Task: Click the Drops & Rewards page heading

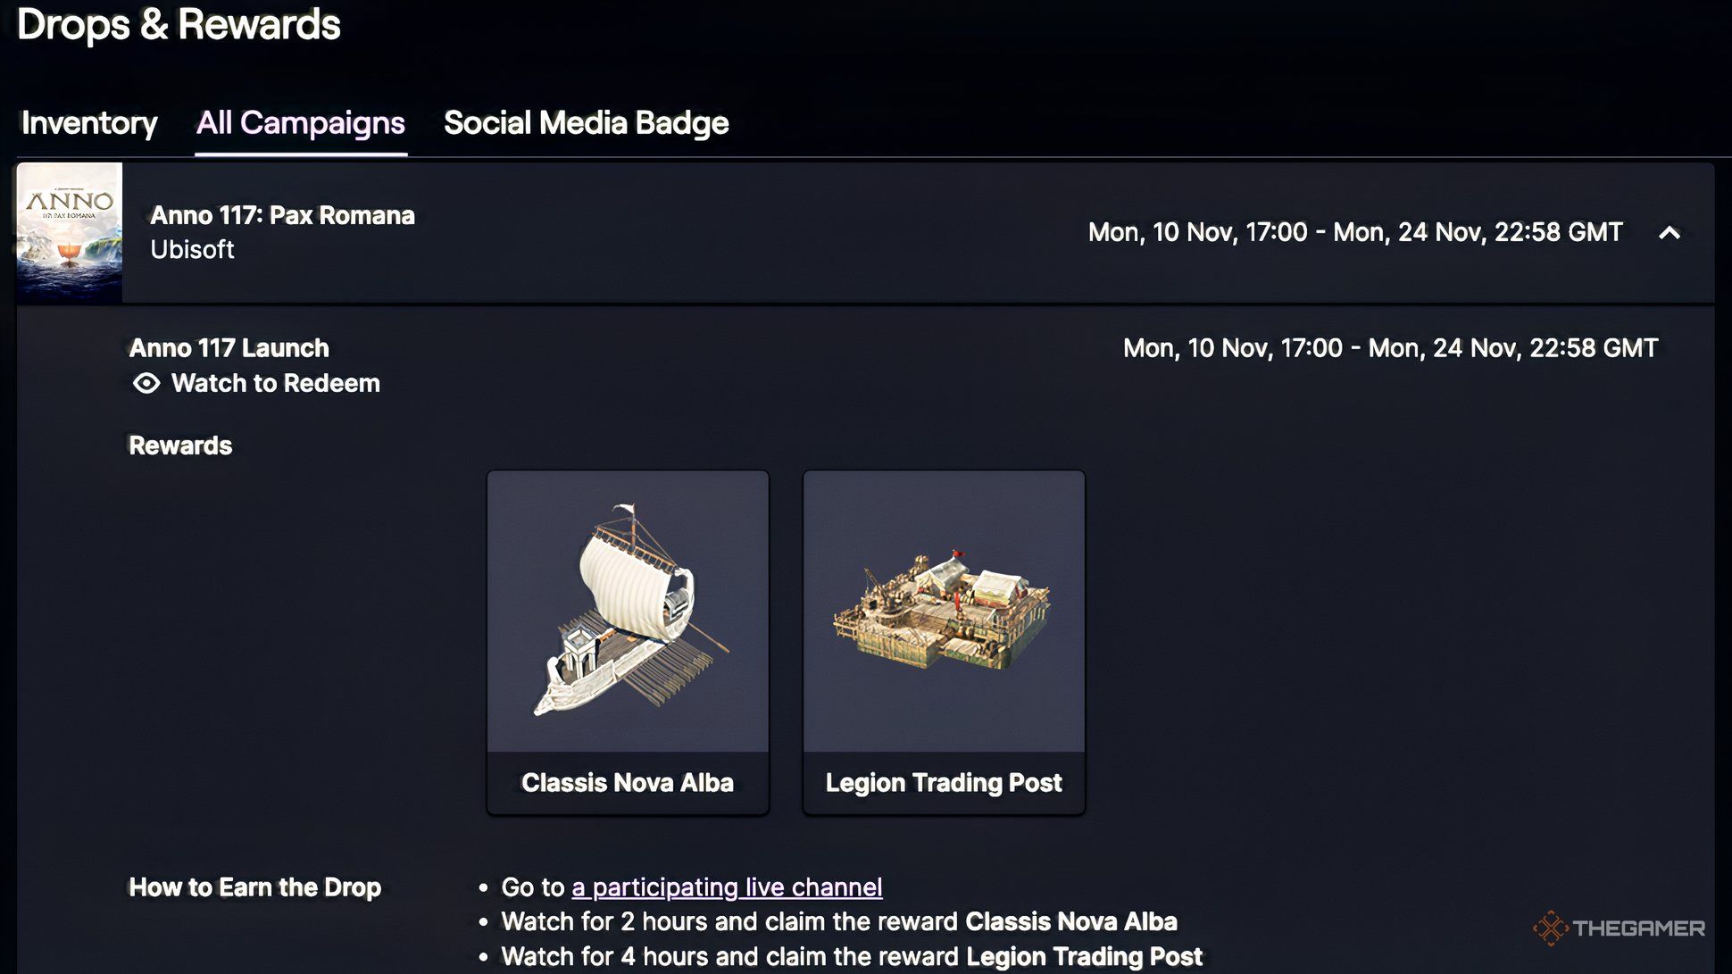Action: 179,25
